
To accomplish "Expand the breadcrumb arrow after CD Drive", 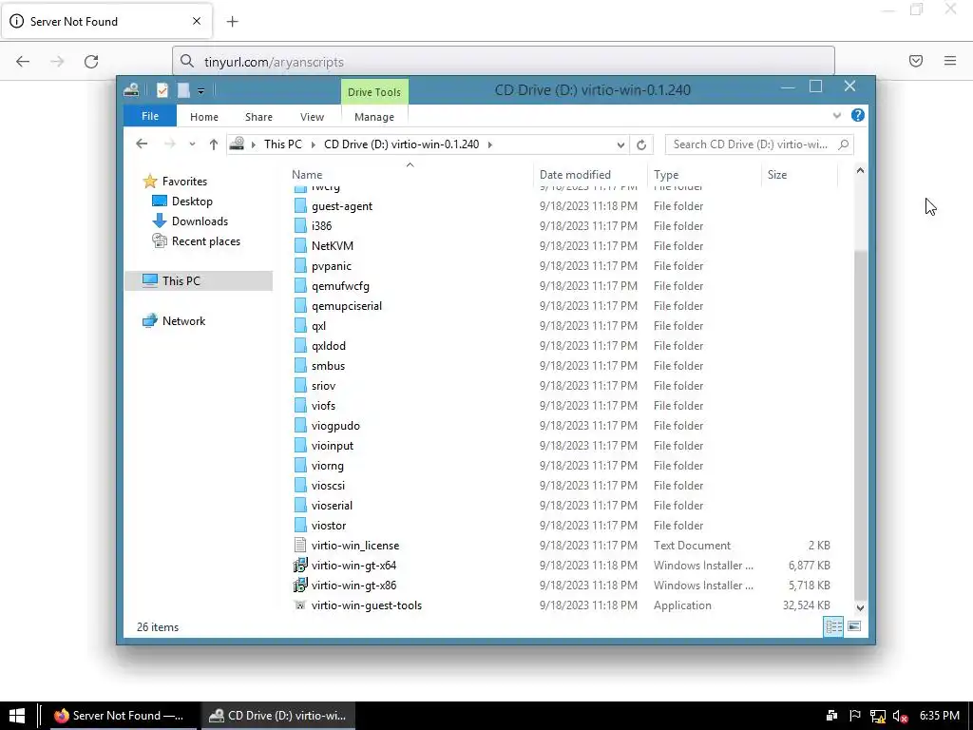I will (489, 144).
